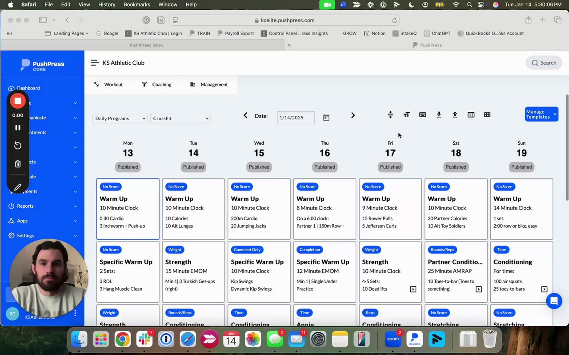This screenshot has height=355, width=569.
Task: Click the Safari address bar
Action: click(x=284, y=20)
